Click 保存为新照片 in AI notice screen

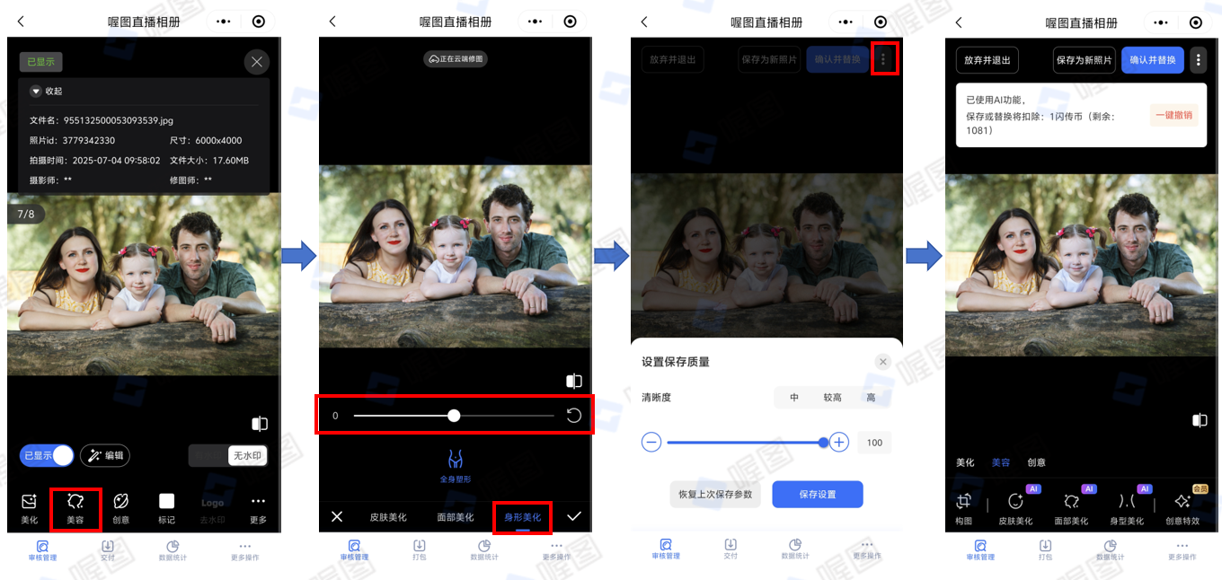(1085, 60)
